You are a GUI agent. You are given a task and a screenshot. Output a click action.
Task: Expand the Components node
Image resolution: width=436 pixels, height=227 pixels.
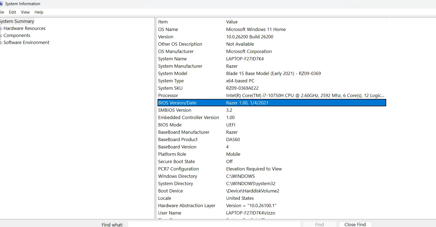click(x=1, y=36)
